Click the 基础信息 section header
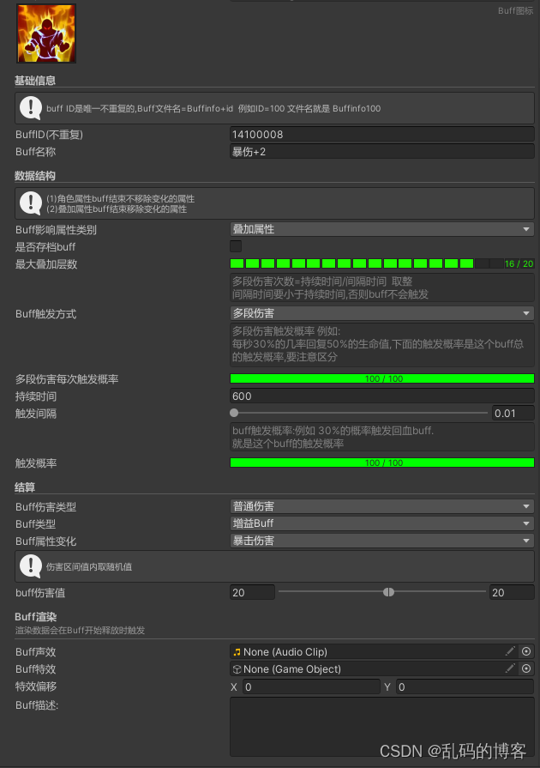Image resolution: width=540 pixels, height=768 pixels. click(35, 81)
